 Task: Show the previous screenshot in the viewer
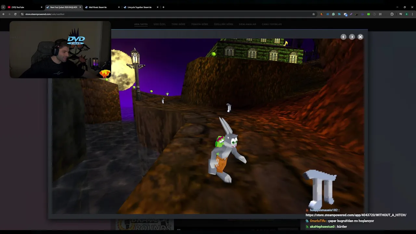[344, 37]
